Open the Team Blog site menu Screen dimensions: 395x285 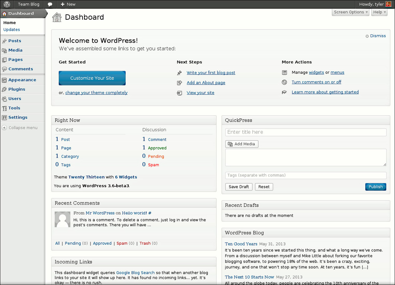coord(28,4)
